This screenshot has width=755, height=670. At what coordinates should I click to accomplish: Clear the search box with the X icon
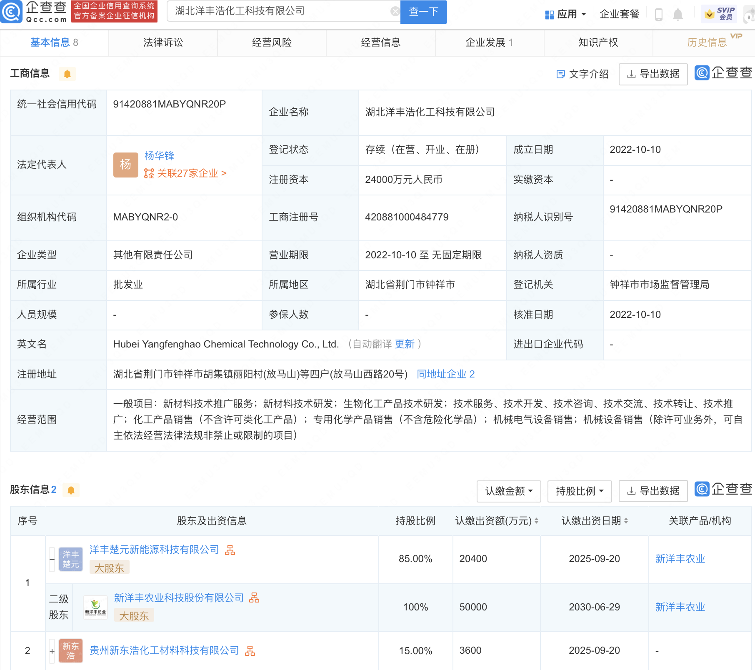click(x=395, y=11)
